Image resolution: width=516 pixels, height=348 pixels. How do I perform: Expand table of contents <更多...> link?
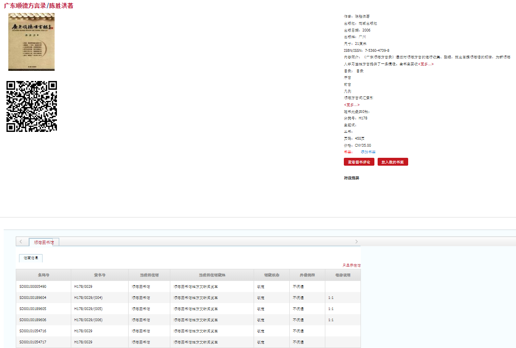click(x=351, y=105)
